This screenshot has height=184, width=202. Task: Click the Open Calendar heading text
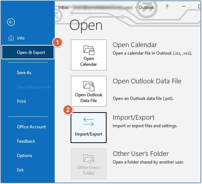tap(135, 45)
